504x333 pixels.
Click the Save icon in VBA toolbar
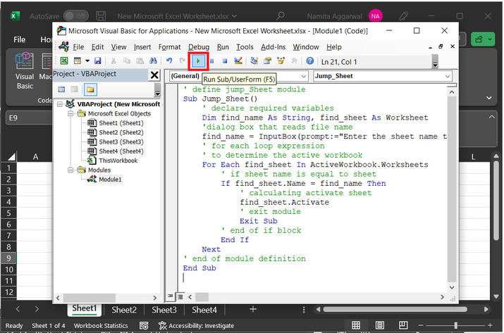pyautogui.click(x=97, y=61)
